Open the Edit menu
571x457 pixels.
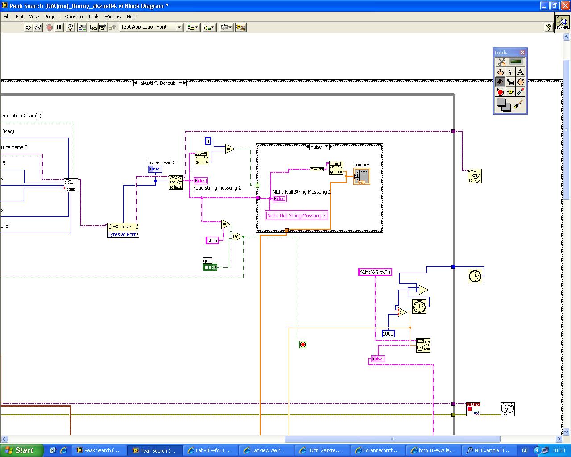click(20, 17)
